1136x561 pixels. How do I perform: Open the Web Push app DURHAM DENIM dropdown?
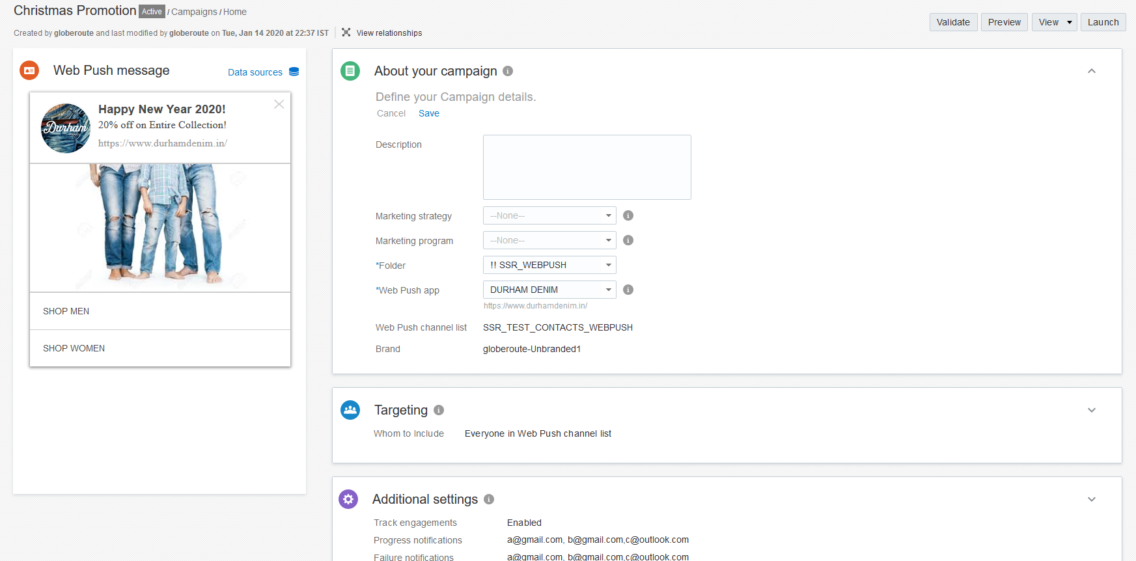click(x=549, y=290)
